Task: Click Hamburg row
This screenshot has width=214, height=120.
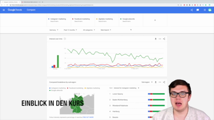Action: [x=137, y=111]
